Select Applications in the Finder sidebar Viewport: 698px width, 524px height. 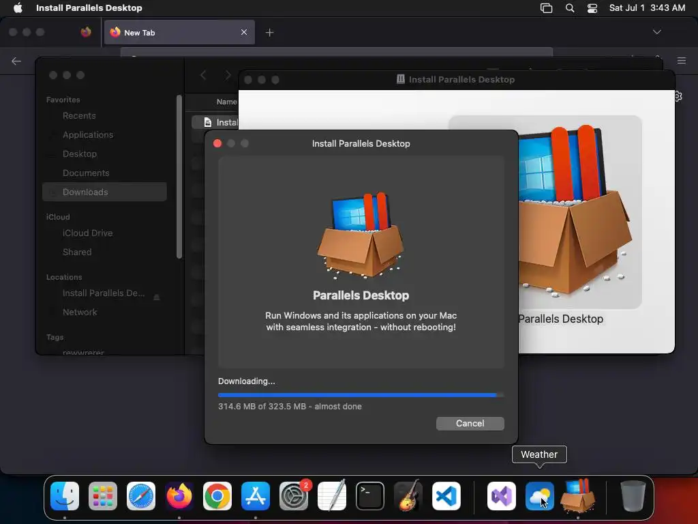click(x=88, y=134)
